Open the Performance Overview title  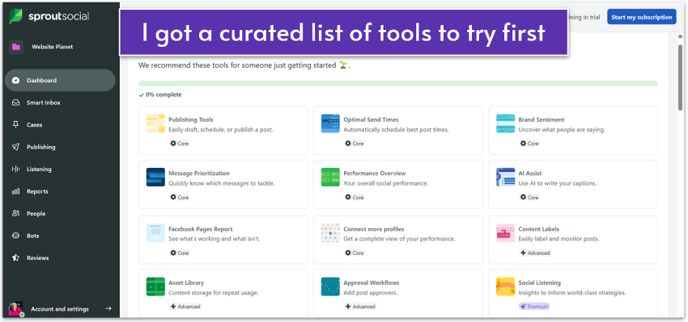[375, 174]
